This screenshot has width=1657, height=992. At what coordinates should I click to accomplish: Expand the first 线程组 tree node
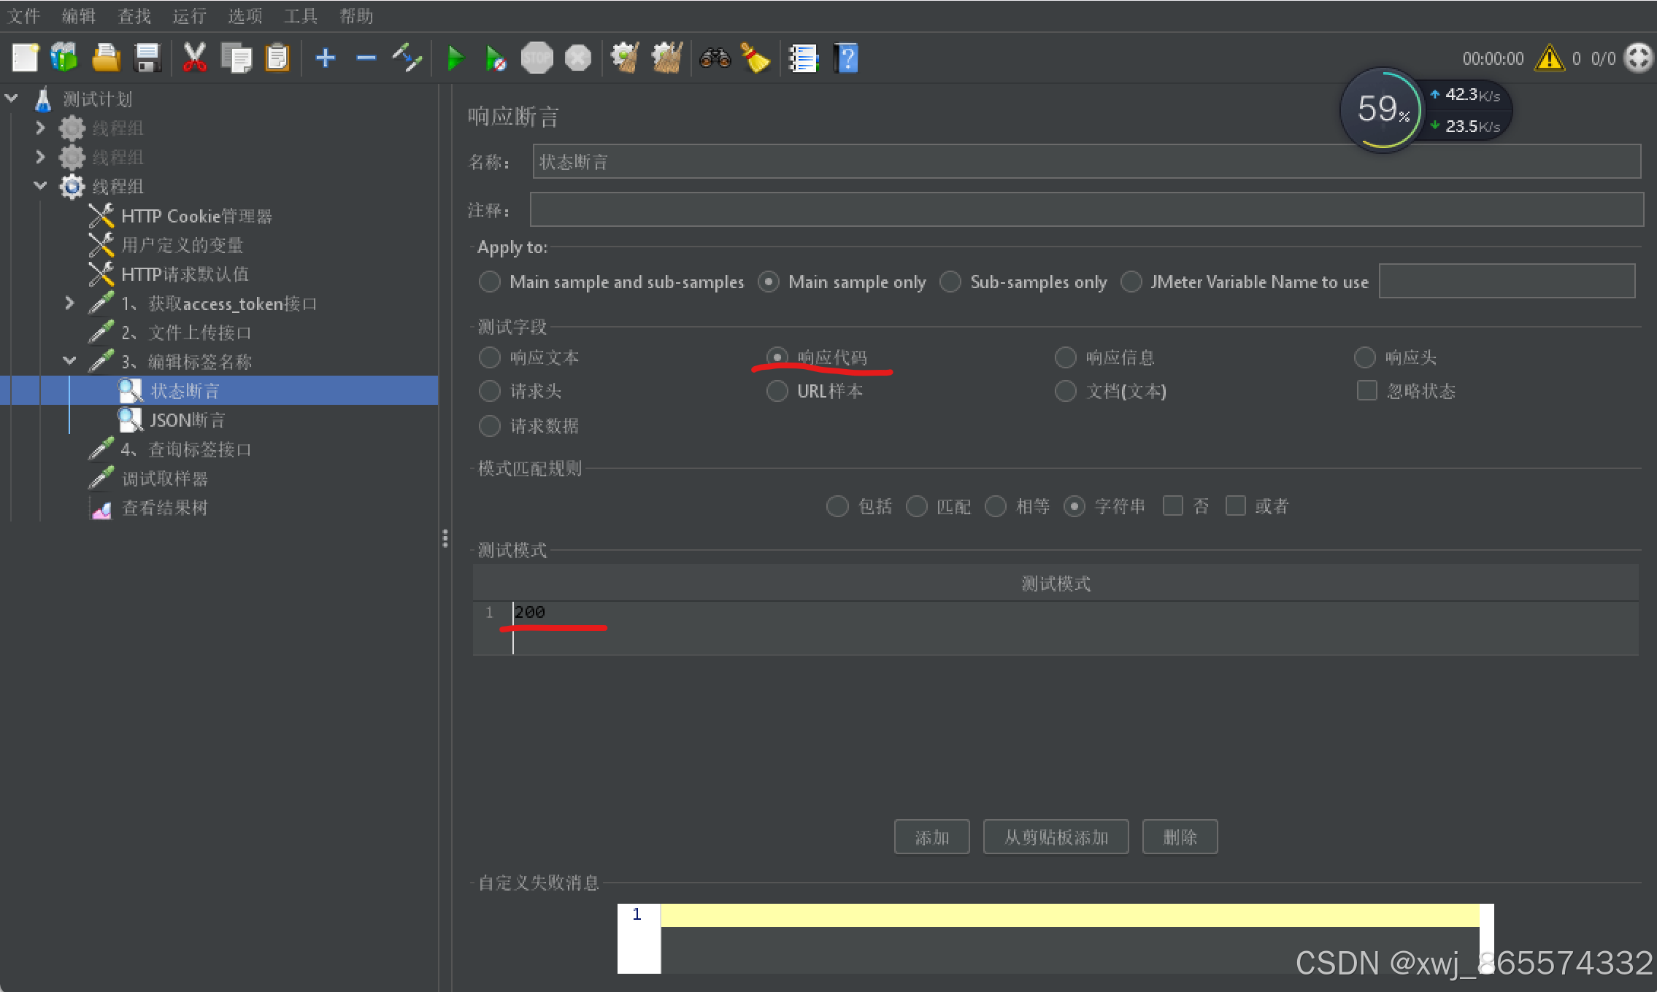40,128
